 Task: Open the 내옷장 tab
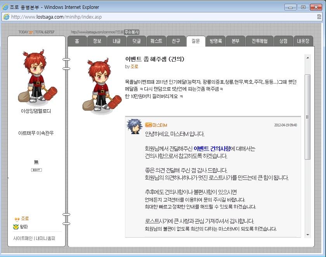(x=303, y=41)
